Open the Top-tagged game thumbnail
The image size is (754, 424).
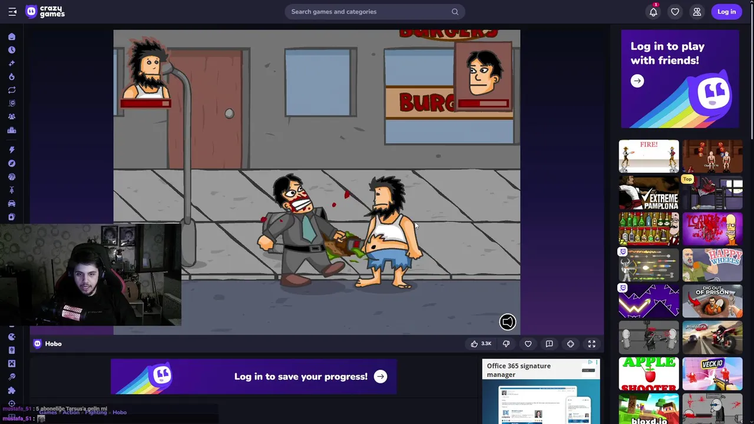click(x=712, y=193)
